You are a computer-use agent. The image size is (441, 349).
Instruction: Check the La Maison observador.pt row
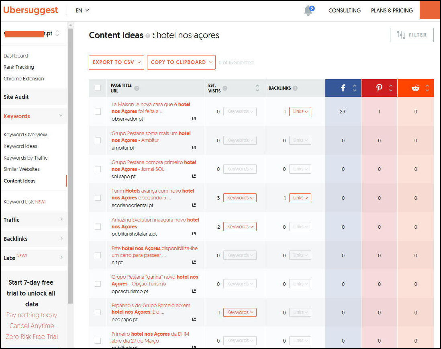tap(98, 111)
